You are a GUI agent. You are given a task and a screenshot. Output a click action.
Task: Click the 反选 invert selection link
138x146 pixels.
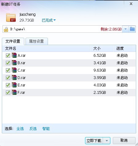pos(33,129)
